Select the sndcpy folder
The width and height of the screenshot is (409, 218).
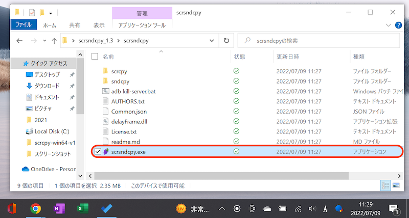[120, 81]
